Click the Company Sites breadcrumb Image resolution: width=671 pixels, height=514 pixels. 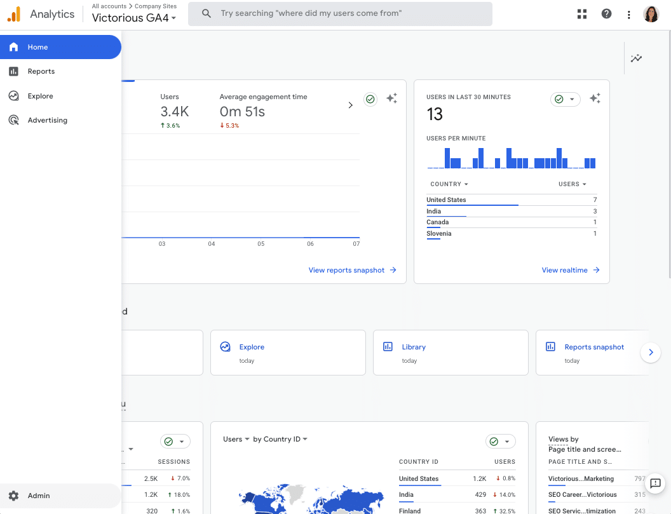[x=156, y=6]
